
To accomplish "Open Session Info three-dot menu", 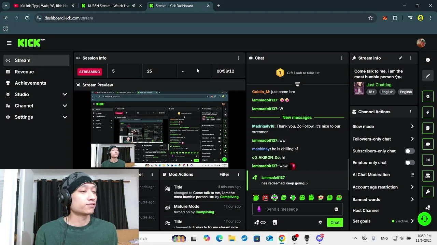I will point(238,58).
